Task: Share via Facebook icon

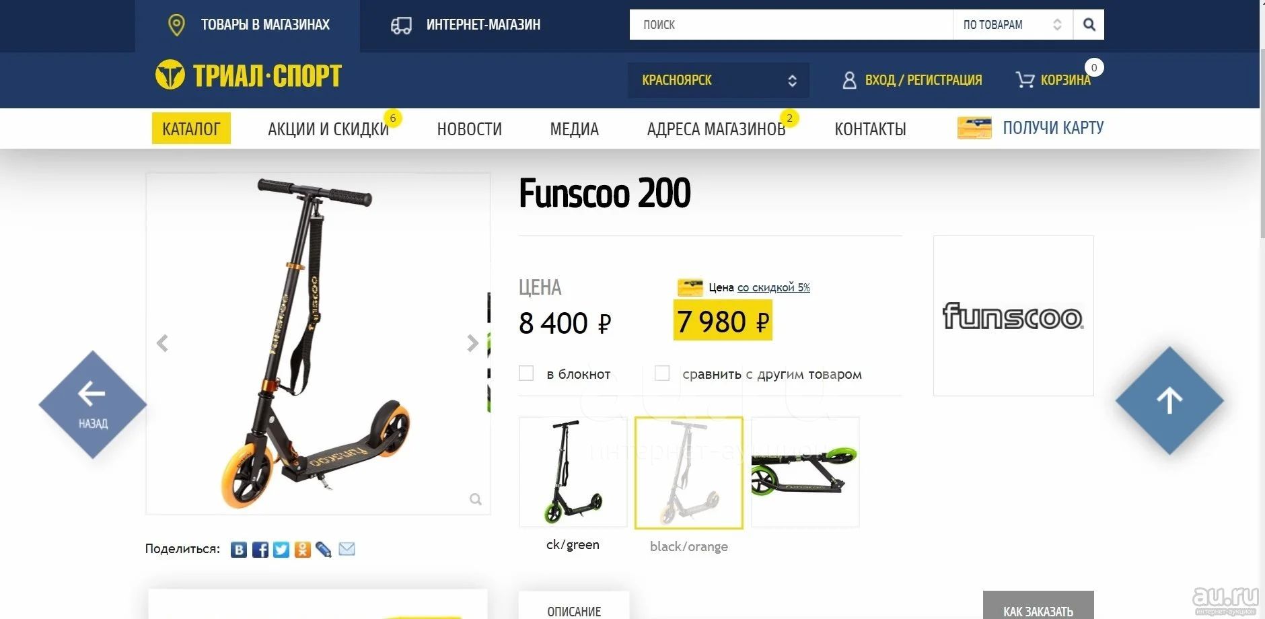Action: [x=260, y=550]
